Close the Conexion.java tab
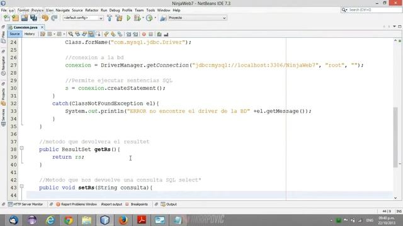403x226 pixels. [x=42, y=27]
